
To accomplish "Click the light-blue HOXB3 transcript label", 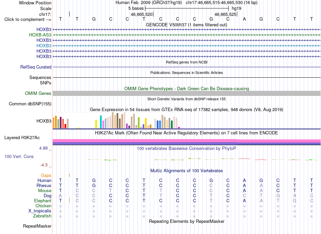I will click(44, 46).
